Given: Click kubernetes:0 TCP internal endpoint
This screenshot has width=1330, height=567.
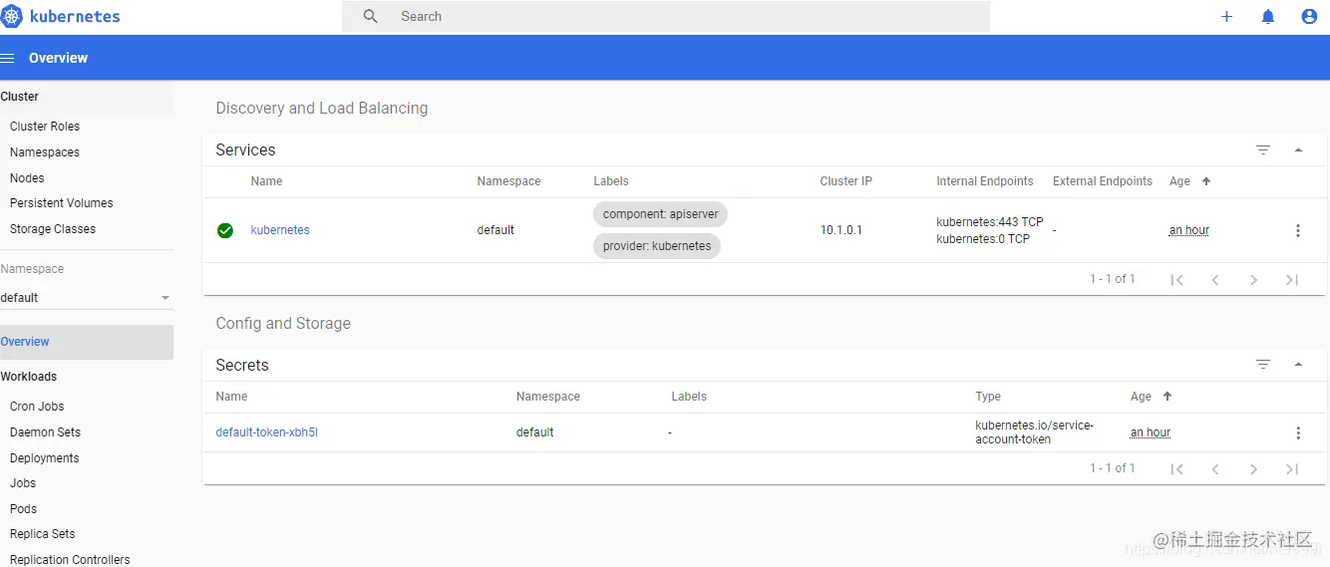Looking at the screenshot, I should (x=983, y=239).
